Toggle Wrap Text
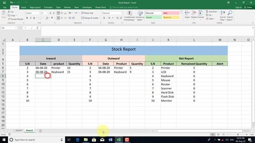The image size is (255, 143). tap(87, 13)
